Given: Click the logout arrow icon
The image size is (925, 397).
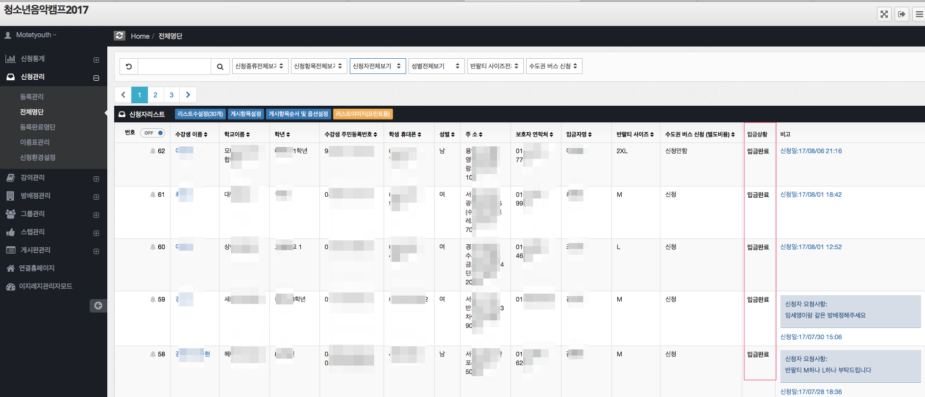Looking at the screenshot, I should [x=901, y=14].
